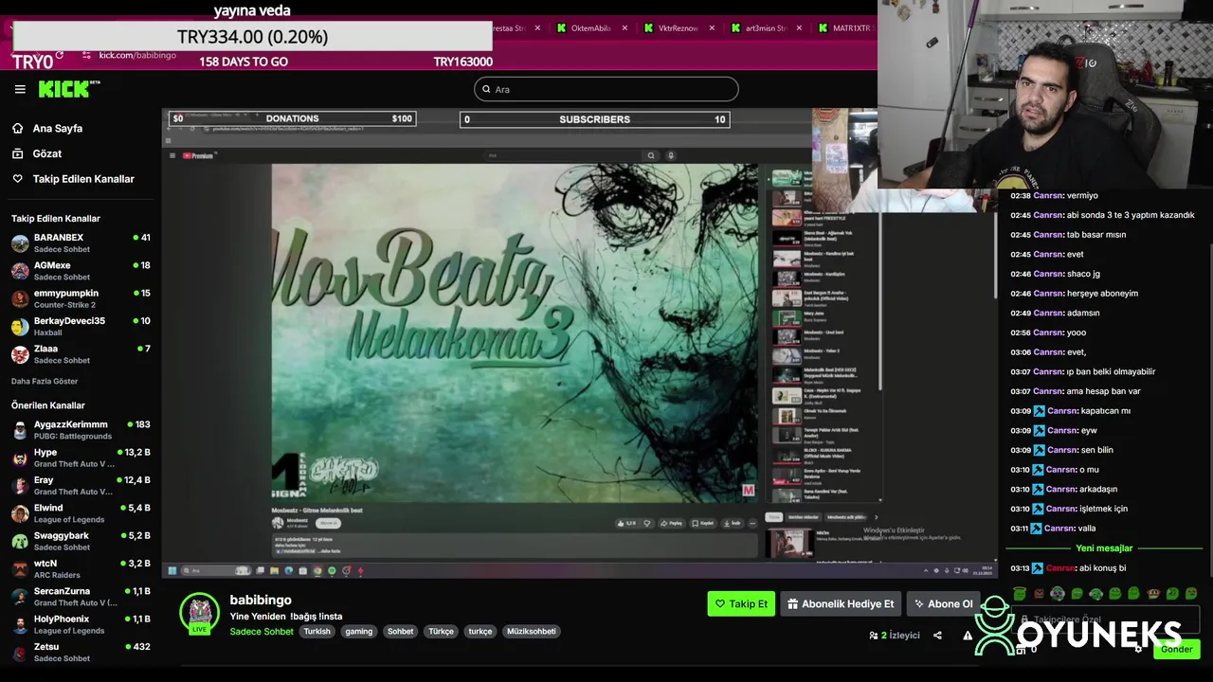This screenshot has height=682, width=1213.
Task: Click the stream video player
Action: 578,343
